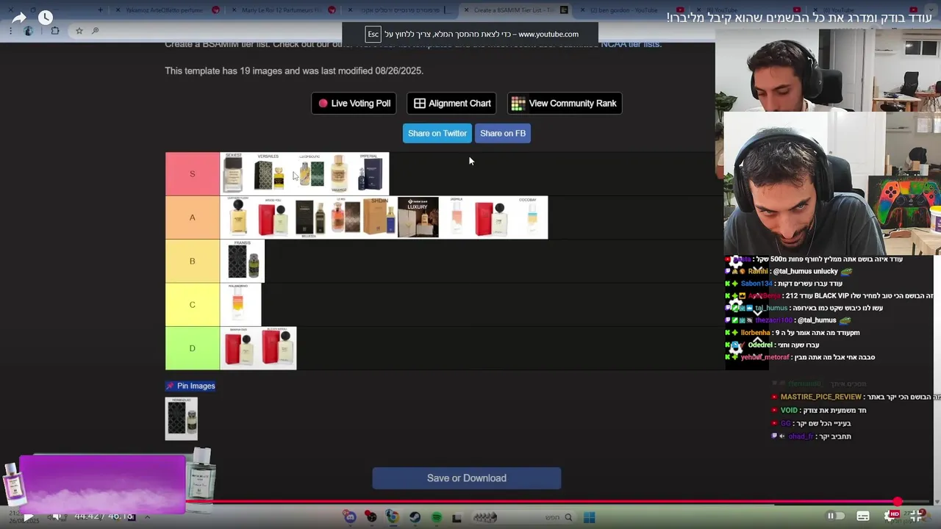This screenshot has width=941, height=529.
Task: Click chat username yehoaf_metoraf
Action: (765, 357)
